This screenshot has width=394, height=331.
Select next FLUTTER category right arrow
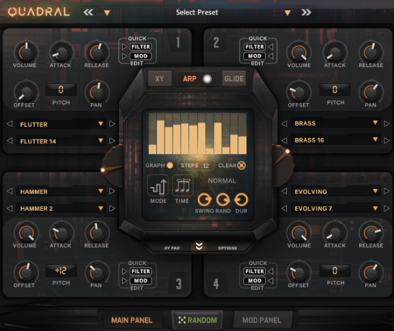tap(112, 124)
